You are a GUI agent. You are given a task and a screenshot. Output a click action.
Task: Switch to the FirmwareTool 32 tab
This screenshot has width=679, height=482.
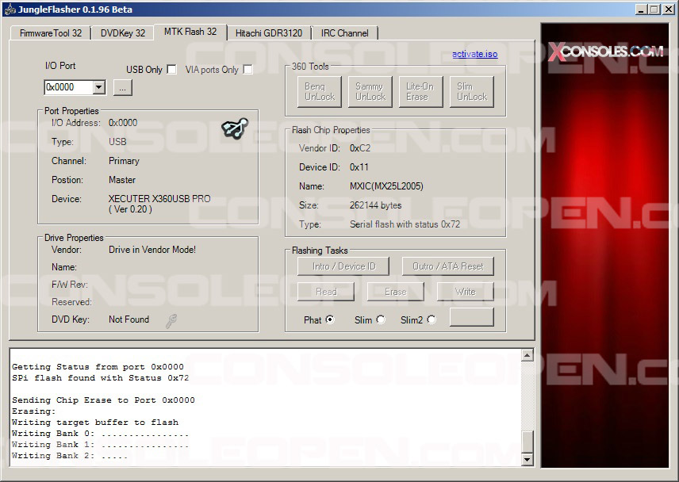(51, 33)
